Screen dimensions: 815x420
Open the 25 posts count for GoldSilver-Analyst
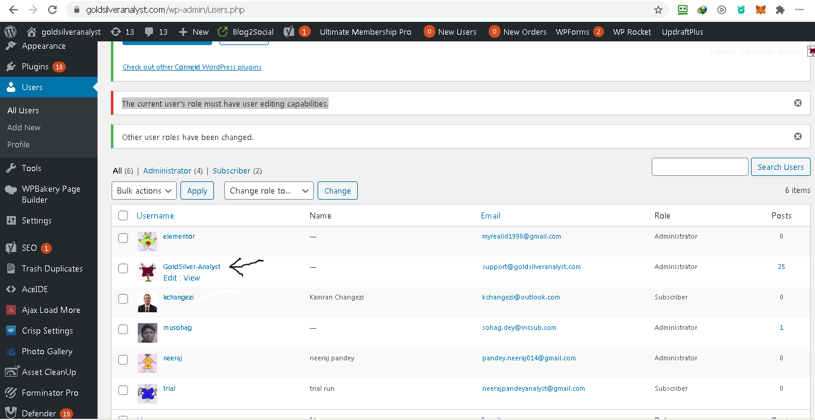coord(781,267)
